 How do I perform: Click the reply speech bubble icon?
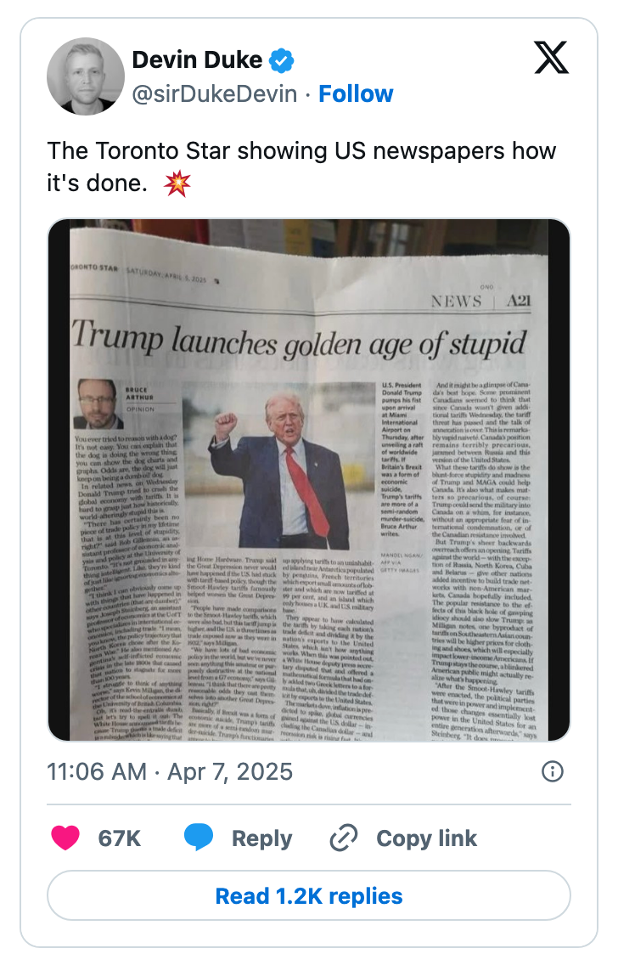pos(199,838)
